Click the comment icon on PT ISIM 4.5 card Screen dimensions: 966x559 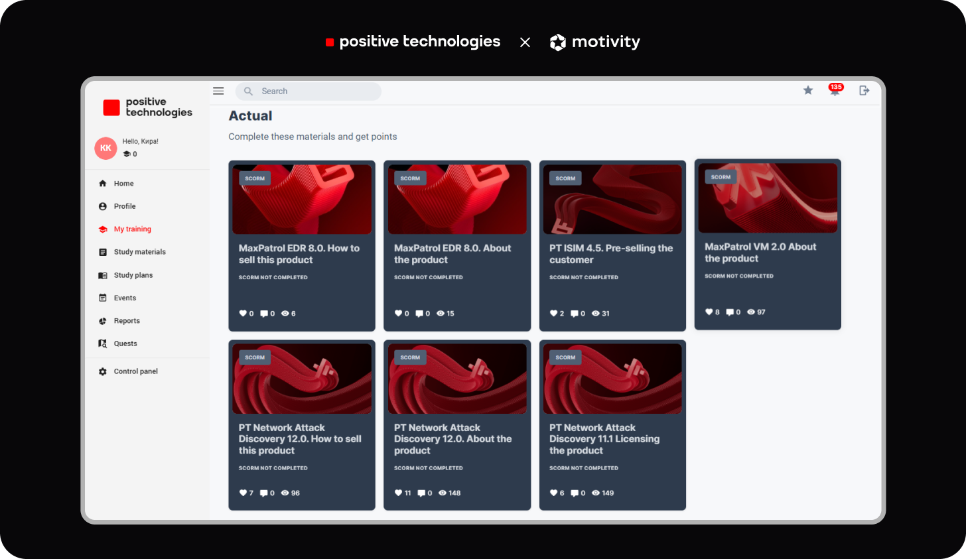pos(574,314)
